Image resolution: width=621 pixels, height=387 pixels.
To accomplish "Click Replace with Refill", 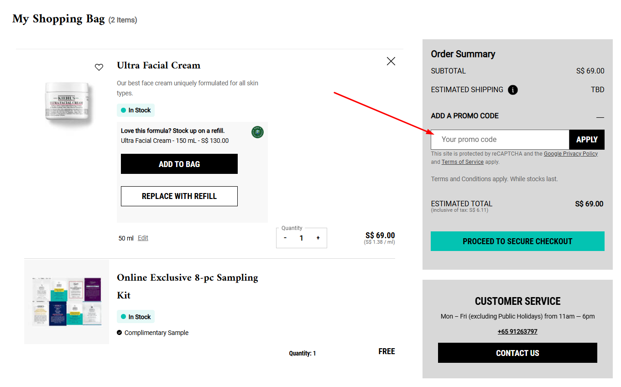I will [x=179, y=196].
